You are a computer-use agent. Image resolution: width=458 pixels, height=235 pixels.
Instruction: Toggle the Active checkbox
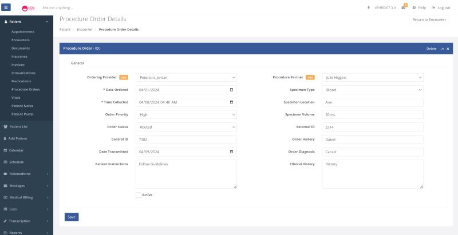click(x=139, y=195)
